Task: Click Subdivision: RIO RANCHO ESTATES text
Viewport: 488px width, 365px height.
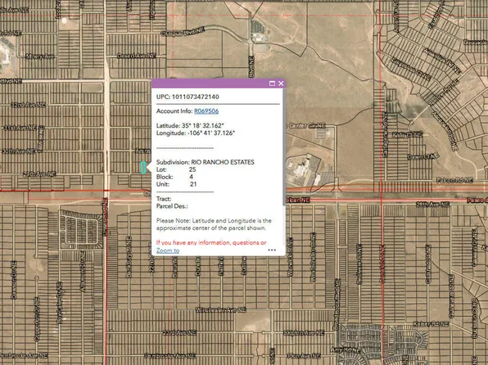Action: click(x=206, y=162)
